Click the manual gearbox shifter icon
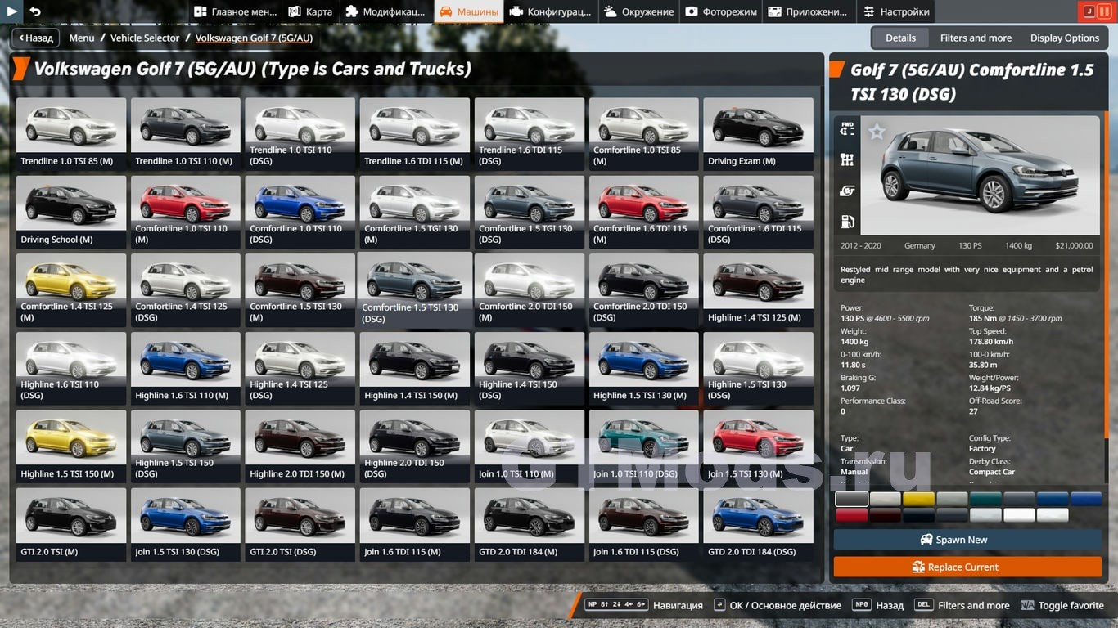The height and width of the screenshot is (628, 1118). (x=847, y=159)
